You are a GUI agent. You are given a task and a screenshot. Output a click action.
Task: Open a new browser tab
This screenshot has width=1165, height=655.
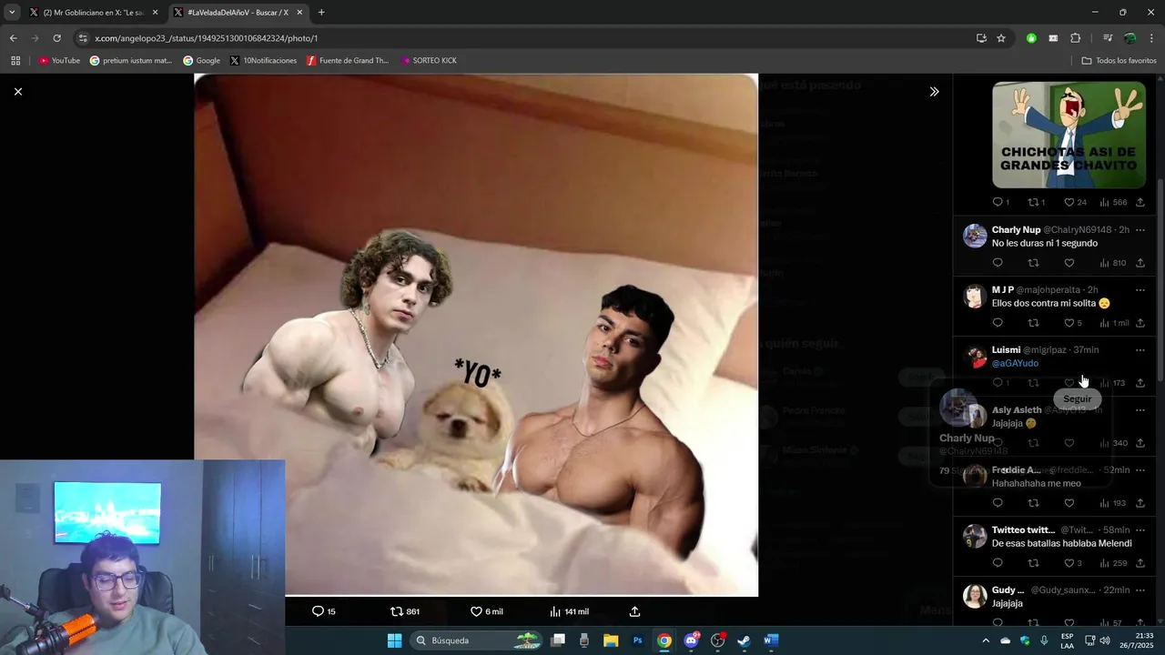click(x=321, y=13)
